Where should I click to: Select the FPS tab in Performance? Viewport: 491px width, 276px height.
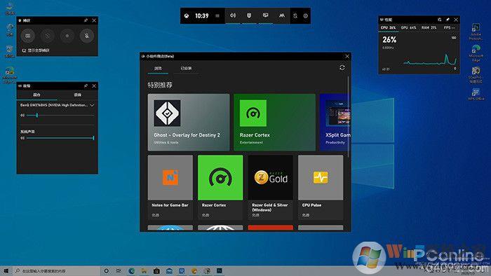pos(449,28)
